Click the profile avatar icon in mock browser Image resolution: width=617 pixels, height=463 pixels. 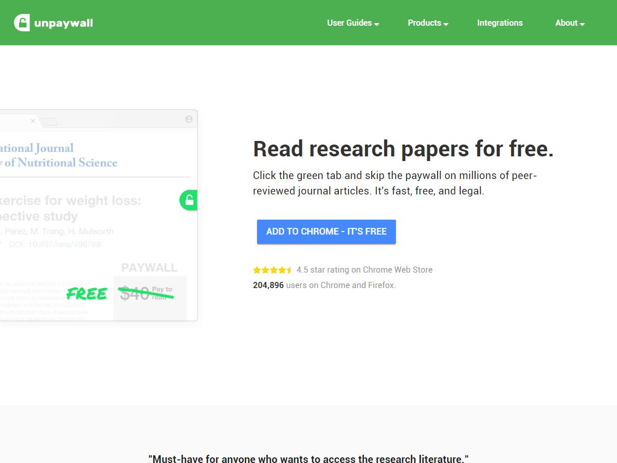pos(189,119)
